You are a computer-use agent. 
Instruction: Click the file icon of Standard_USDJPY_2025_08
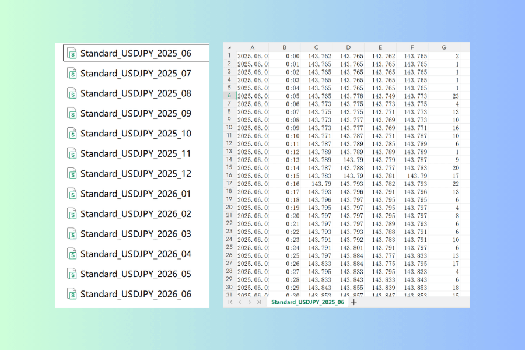[x=72, y=93]
